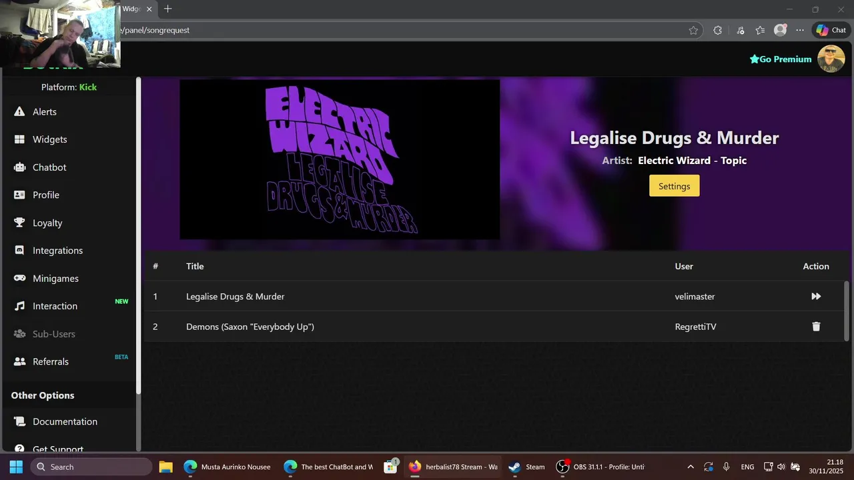This screenshot has height=480, width=854.
Task: Open browser media control icon
Action: click(741, 30)
